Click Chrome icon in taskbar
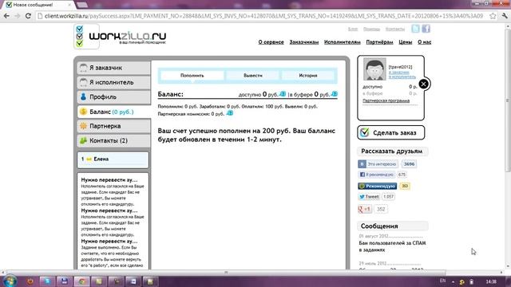Image resolution: width=511 pixels, height=287 pixels. point(81,281)
